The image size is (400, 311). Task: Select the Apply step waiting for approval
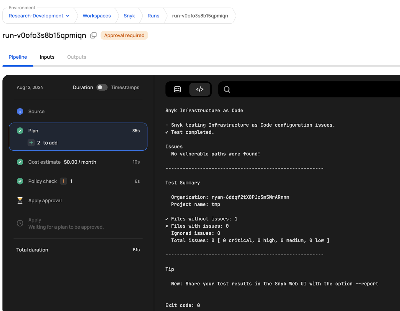tap(78, 223)
